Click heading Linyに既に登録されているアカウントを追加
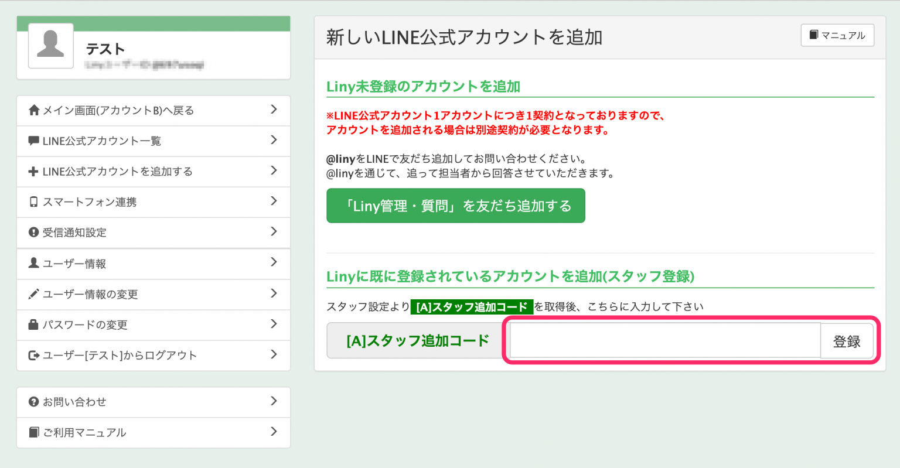The height and width of the screenshot is (468, 900). point(510,276)
